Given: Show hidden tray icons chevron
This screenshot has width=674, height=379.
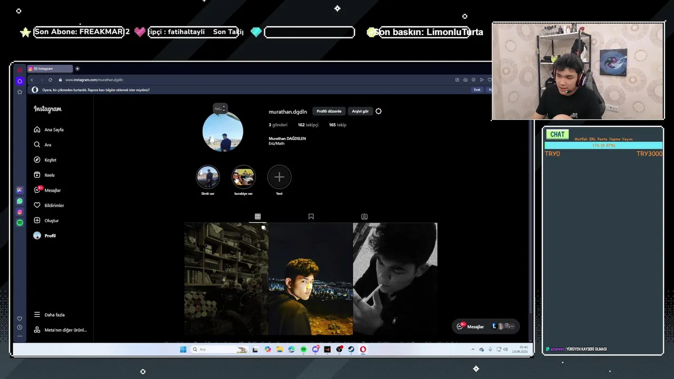Looking at the screenshot, I should point(473,350).
